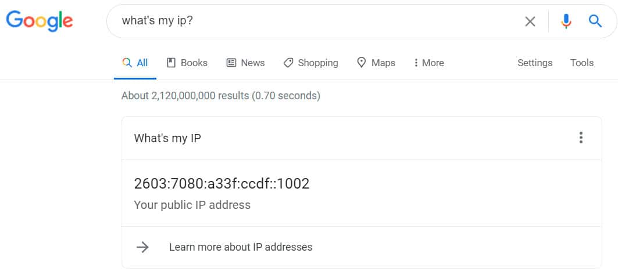Click the Books tab icon
The image size is (618, 275).
[172, 63]
